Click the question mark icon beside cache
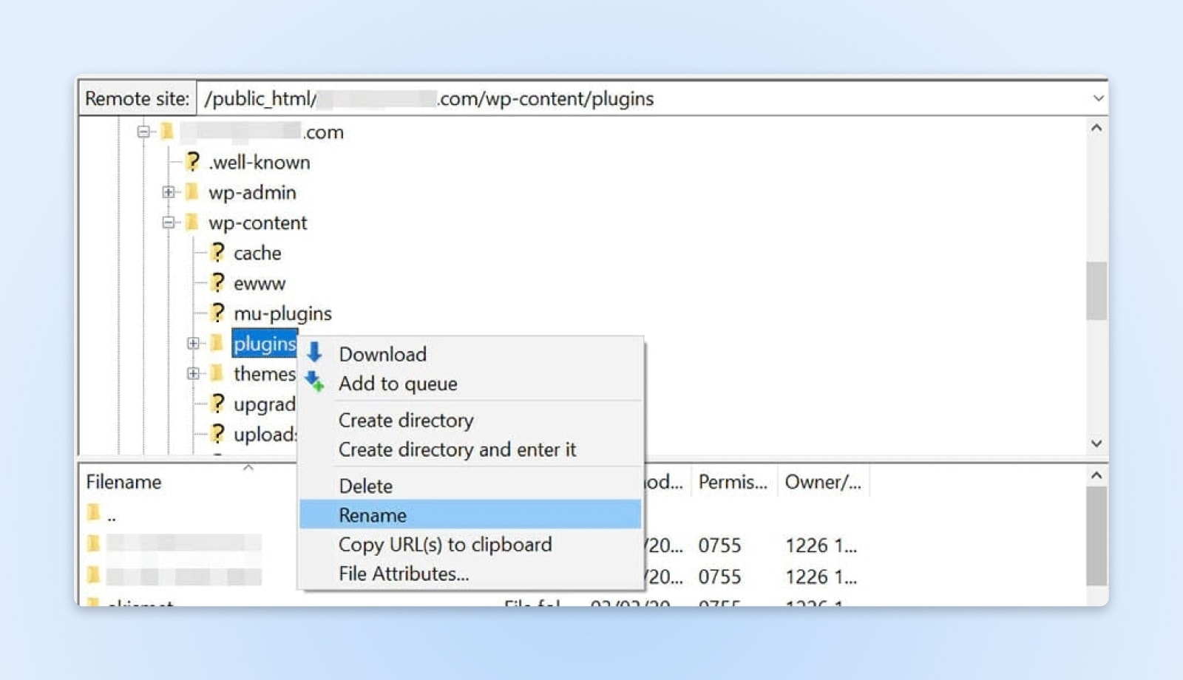 [215, 253]
